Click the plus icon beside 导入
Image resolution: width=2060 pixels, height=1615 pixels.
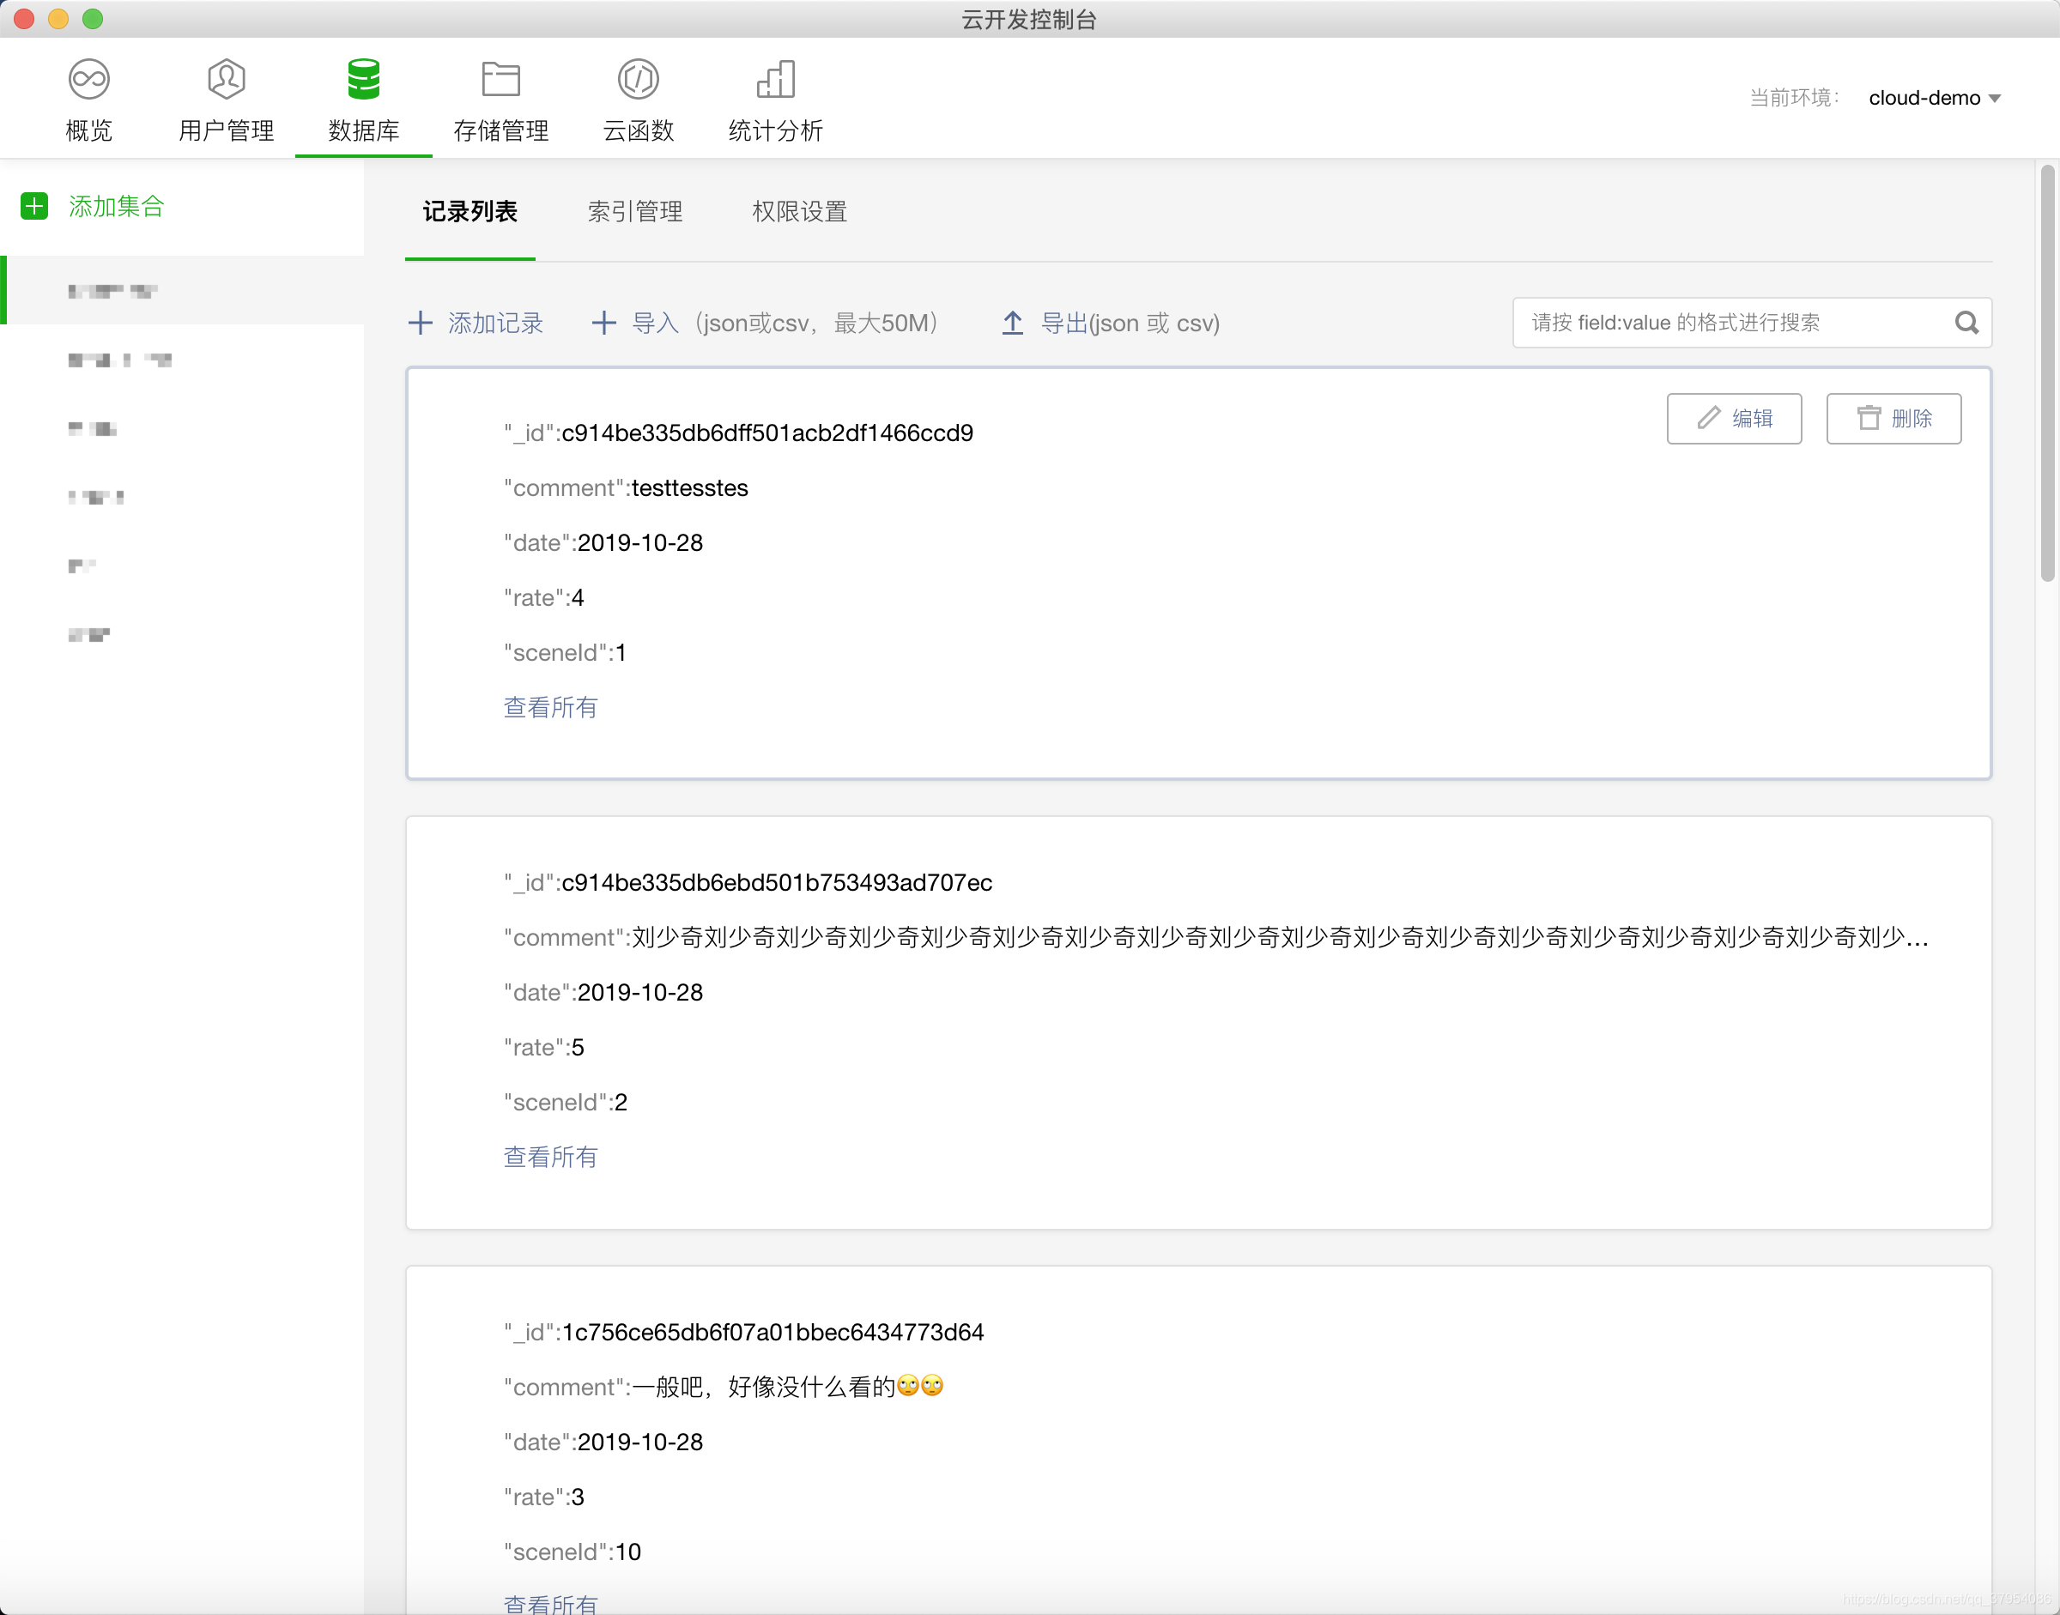tap(603, 324)
